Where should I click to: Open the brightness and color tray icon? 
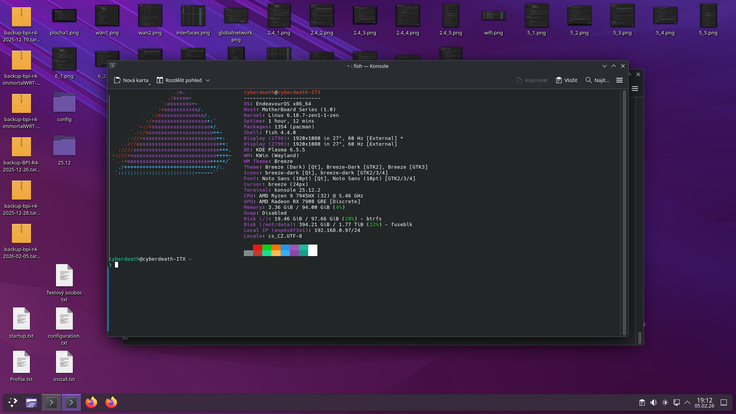(x=665, y=402)
